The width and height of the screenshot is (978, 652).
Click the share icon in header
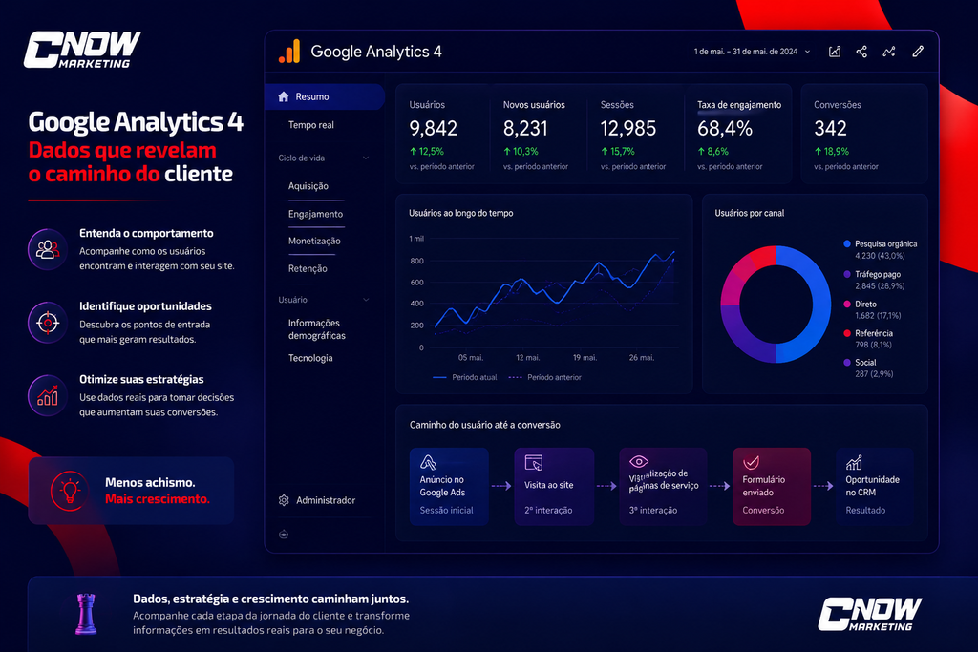(861, 52)
